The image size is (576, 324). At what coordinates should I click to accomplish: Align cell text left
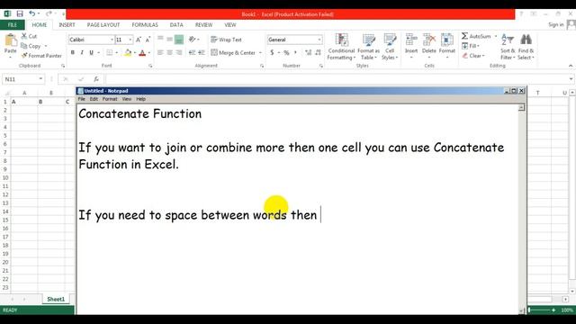[160, 52]
